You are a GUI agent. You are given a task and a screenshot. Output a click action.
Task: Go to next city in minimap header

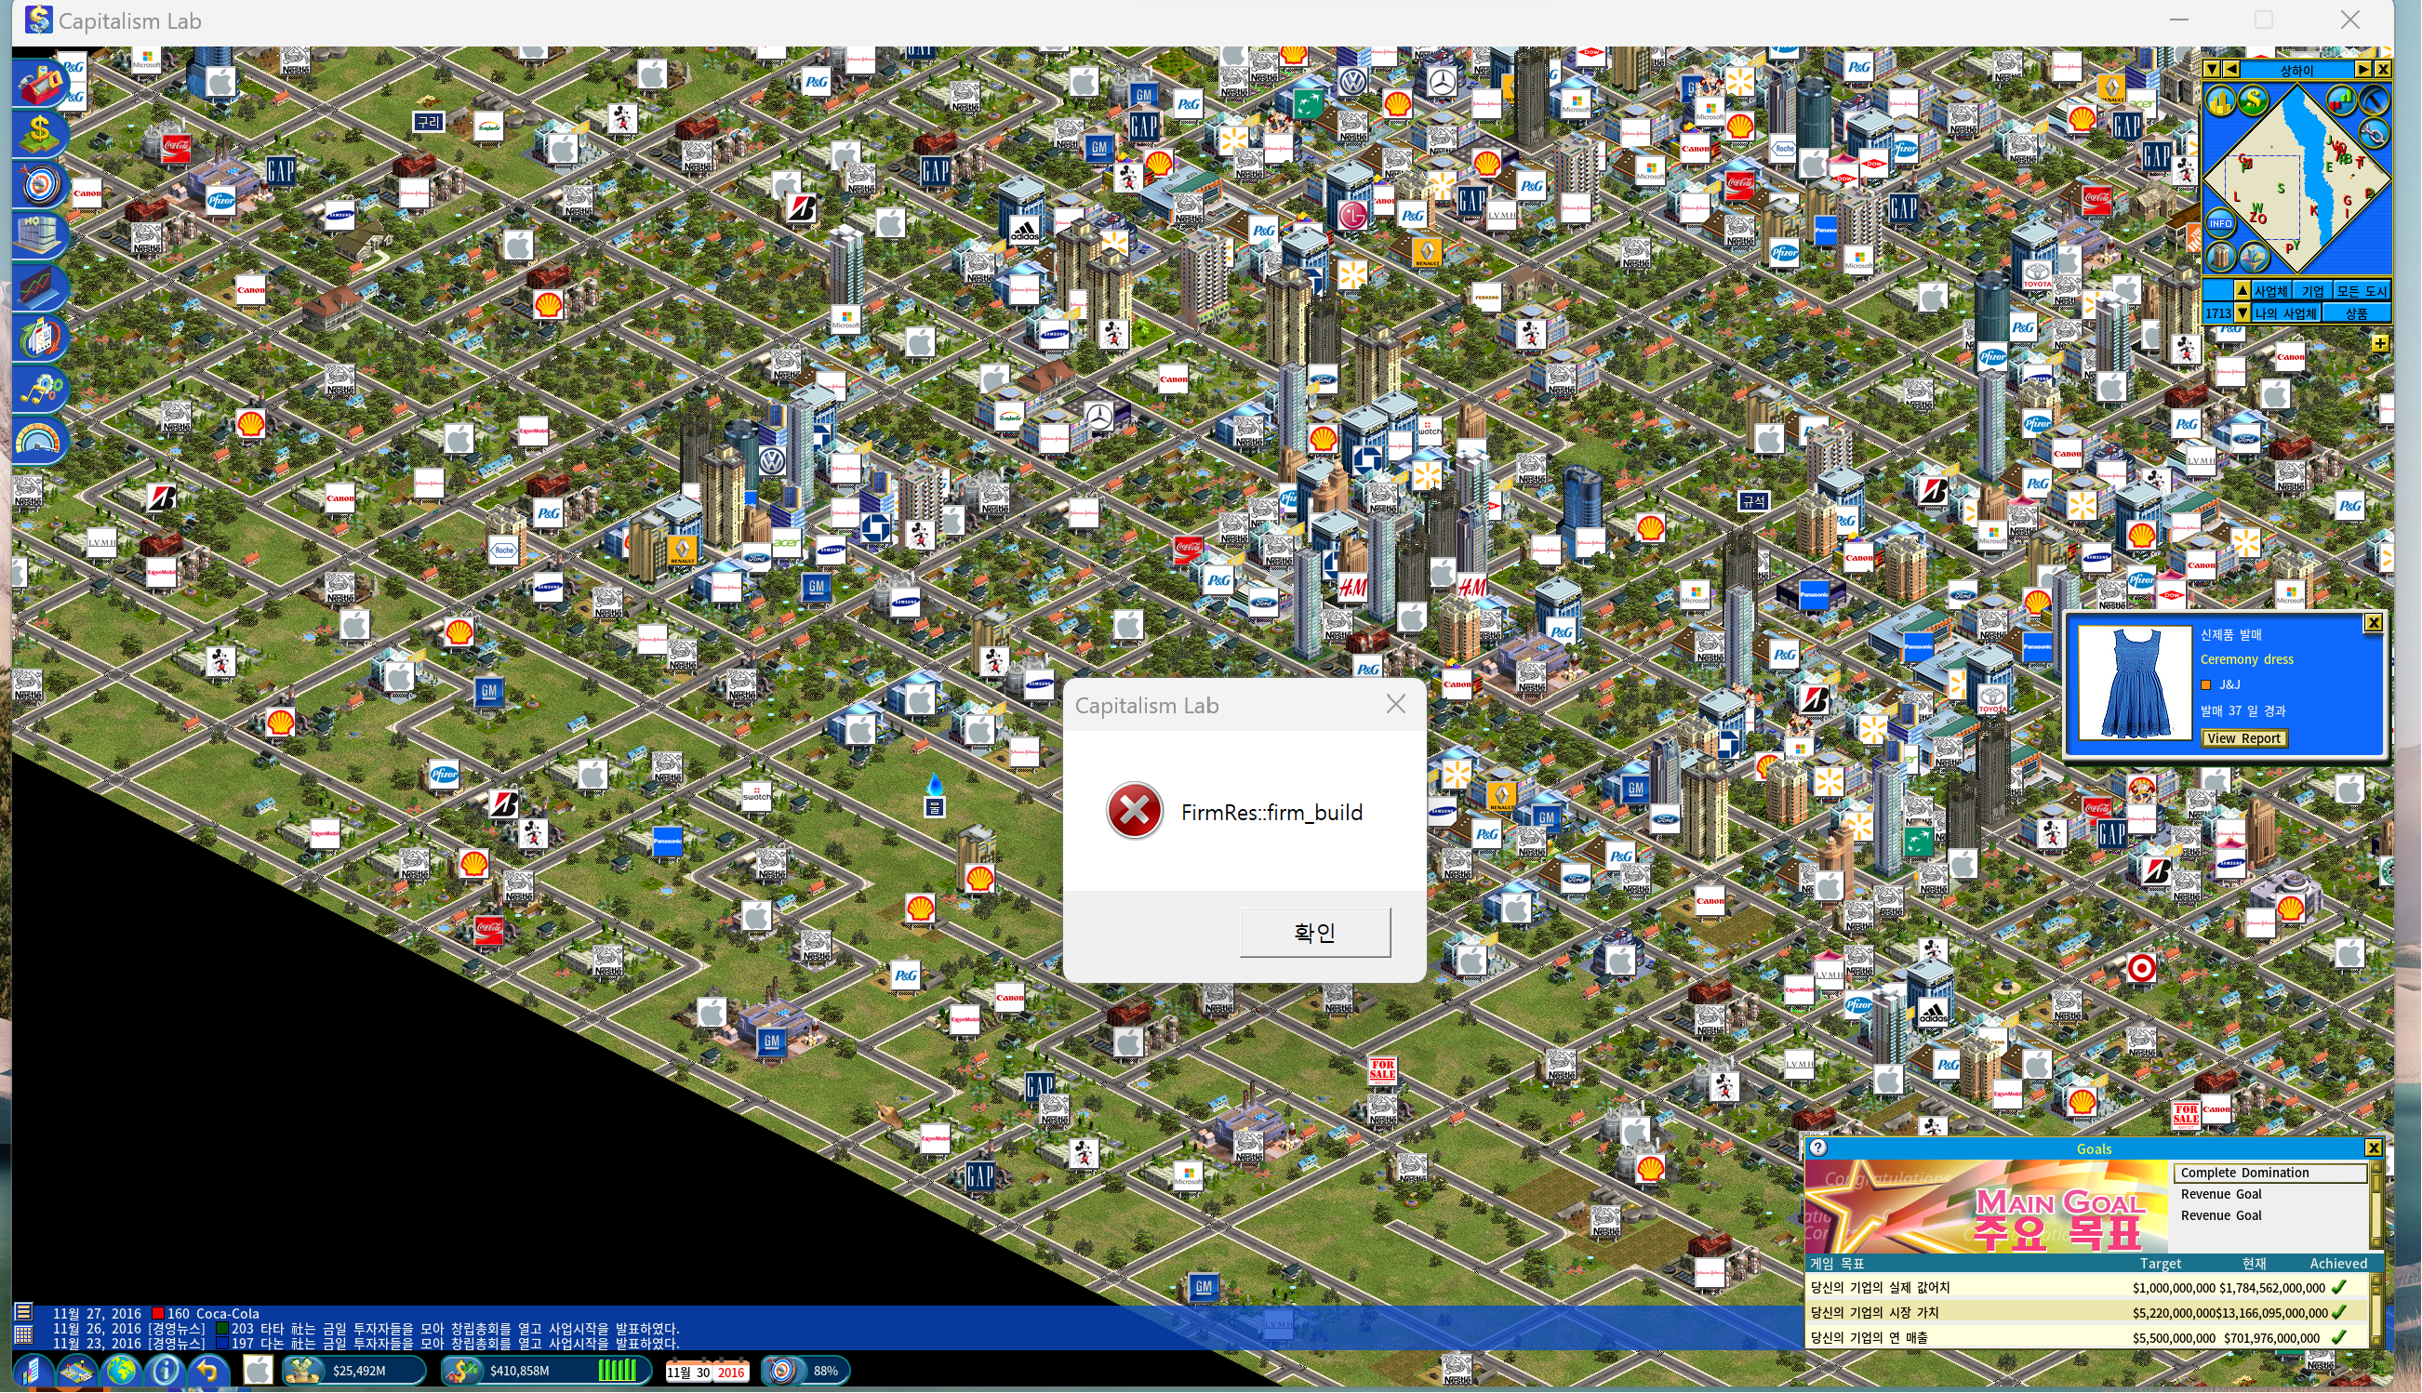coord(2363,69)
